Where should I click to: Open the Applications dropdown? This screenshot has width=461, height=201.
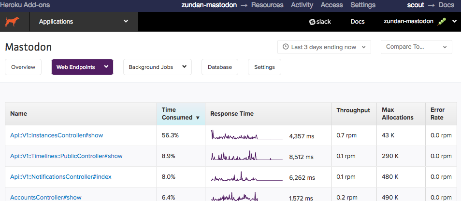click(84, 22)
